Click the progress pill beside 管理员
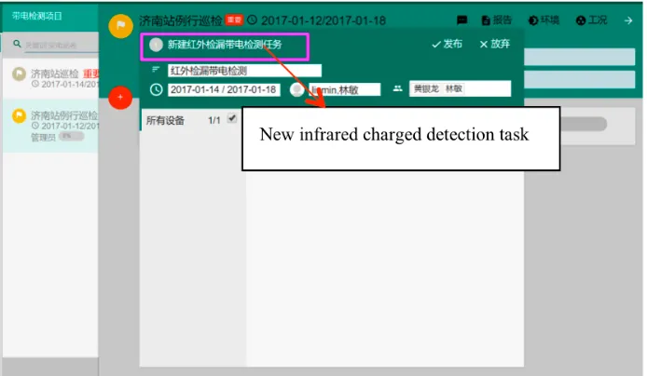The height and width of the screenshot is (376, 647). point(72,136)
